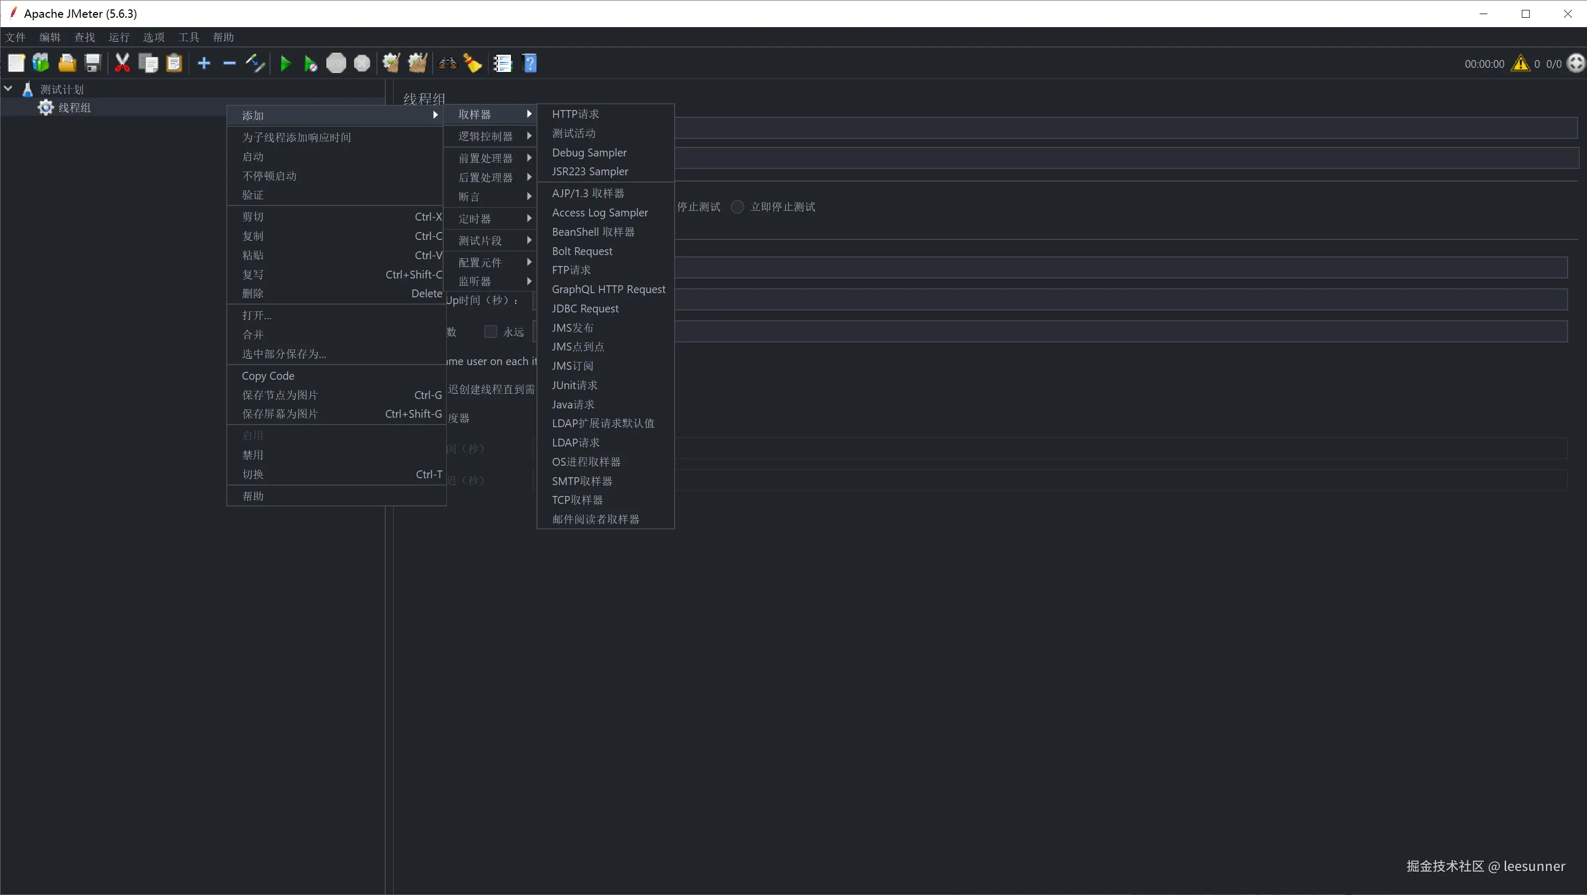Click the binoculars Search icon
Screen dimensions: 1587x895
[447, 63]
